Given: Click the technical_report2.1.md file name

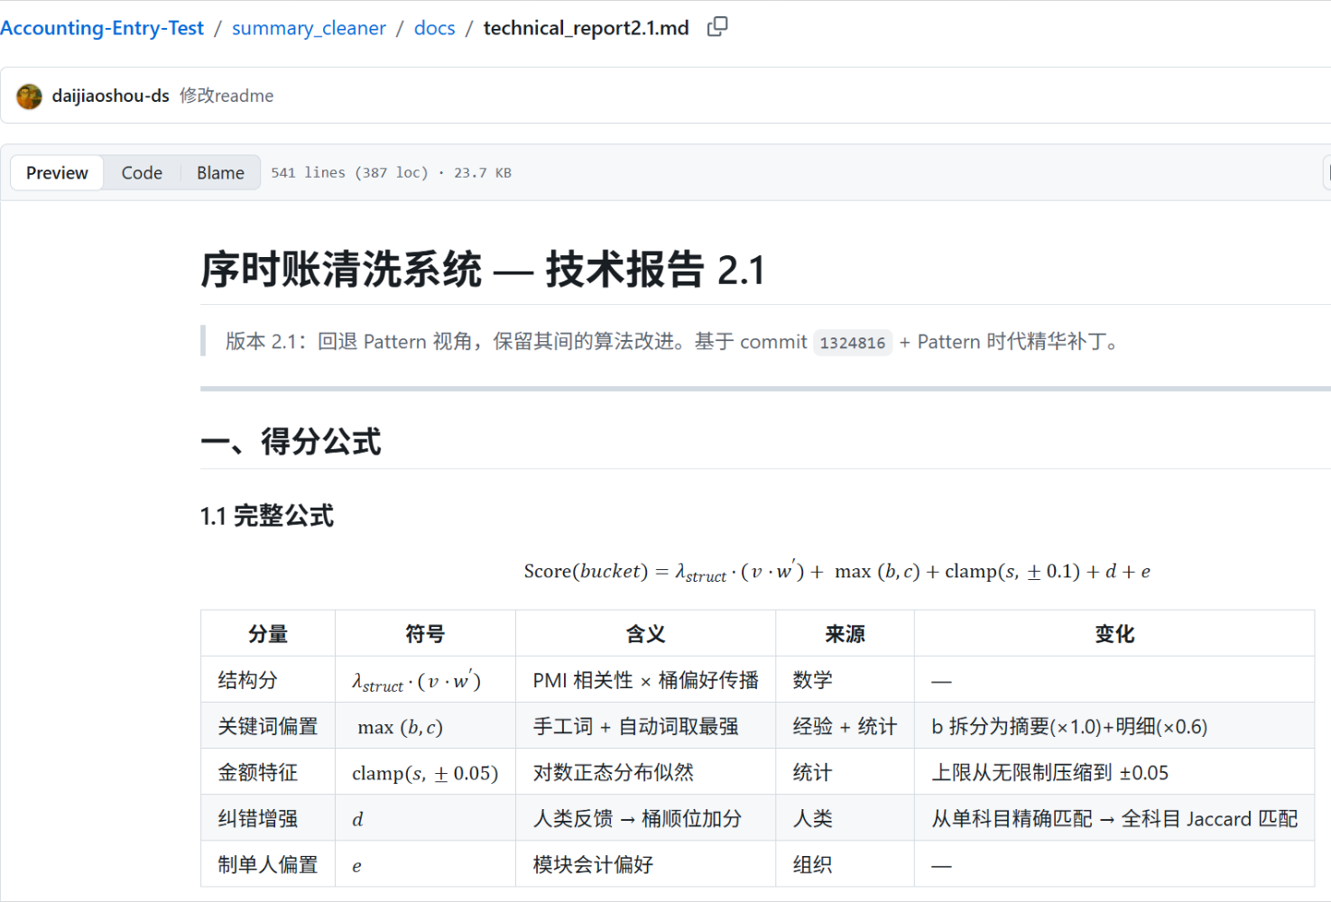Looking at the screenshot, I should 586,28.
